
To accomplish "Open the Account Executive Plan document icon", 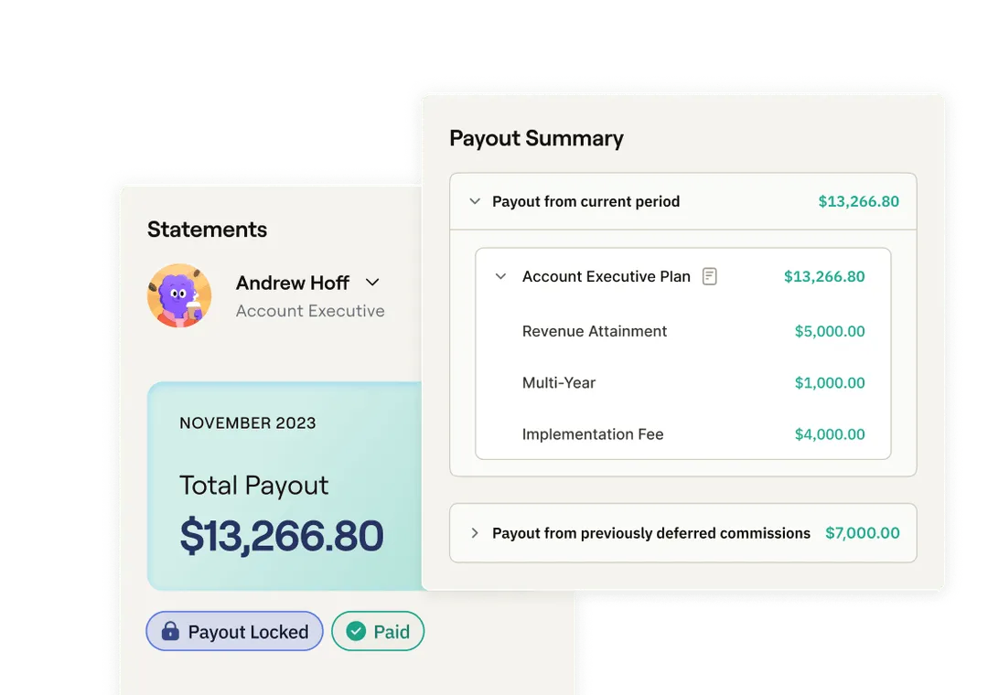I will (x=710, y=276).
